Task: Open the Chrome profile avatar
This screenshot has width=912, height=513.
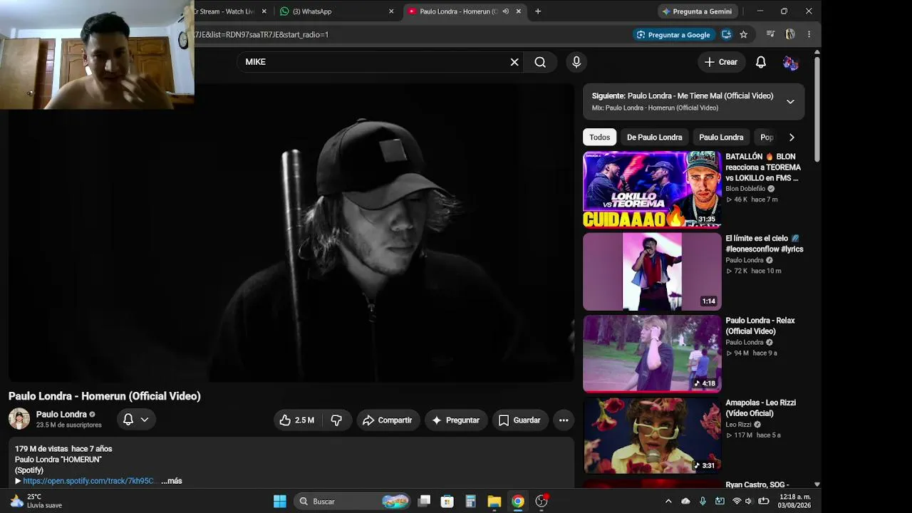Action: [790, 34]
